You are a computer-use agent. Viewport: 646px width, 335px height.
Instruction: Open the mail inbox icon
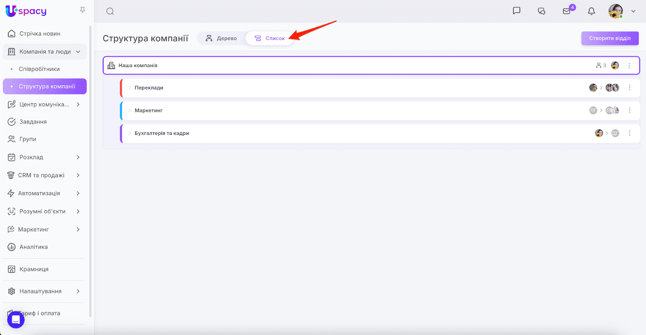pos(567,11)
